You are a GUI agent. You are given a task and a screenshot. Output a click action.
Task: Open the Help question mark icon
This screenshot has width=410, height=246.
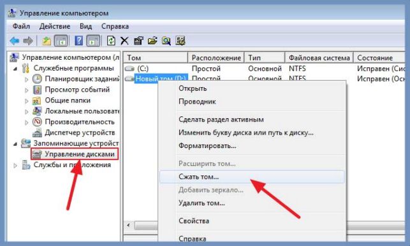click(78, 41)
